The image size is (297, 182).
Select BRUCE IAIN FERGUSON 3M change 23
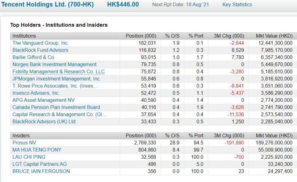[x=241, y=171]
